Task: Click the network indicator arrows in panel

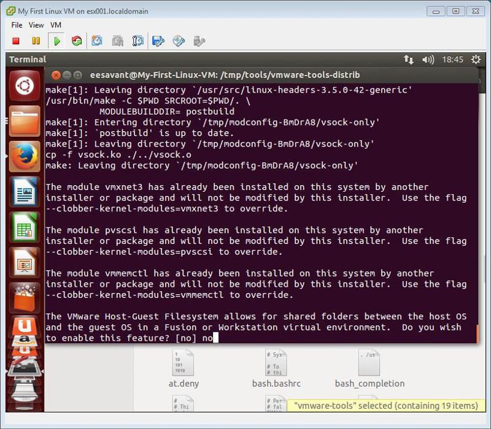Action: coord(409,59)
